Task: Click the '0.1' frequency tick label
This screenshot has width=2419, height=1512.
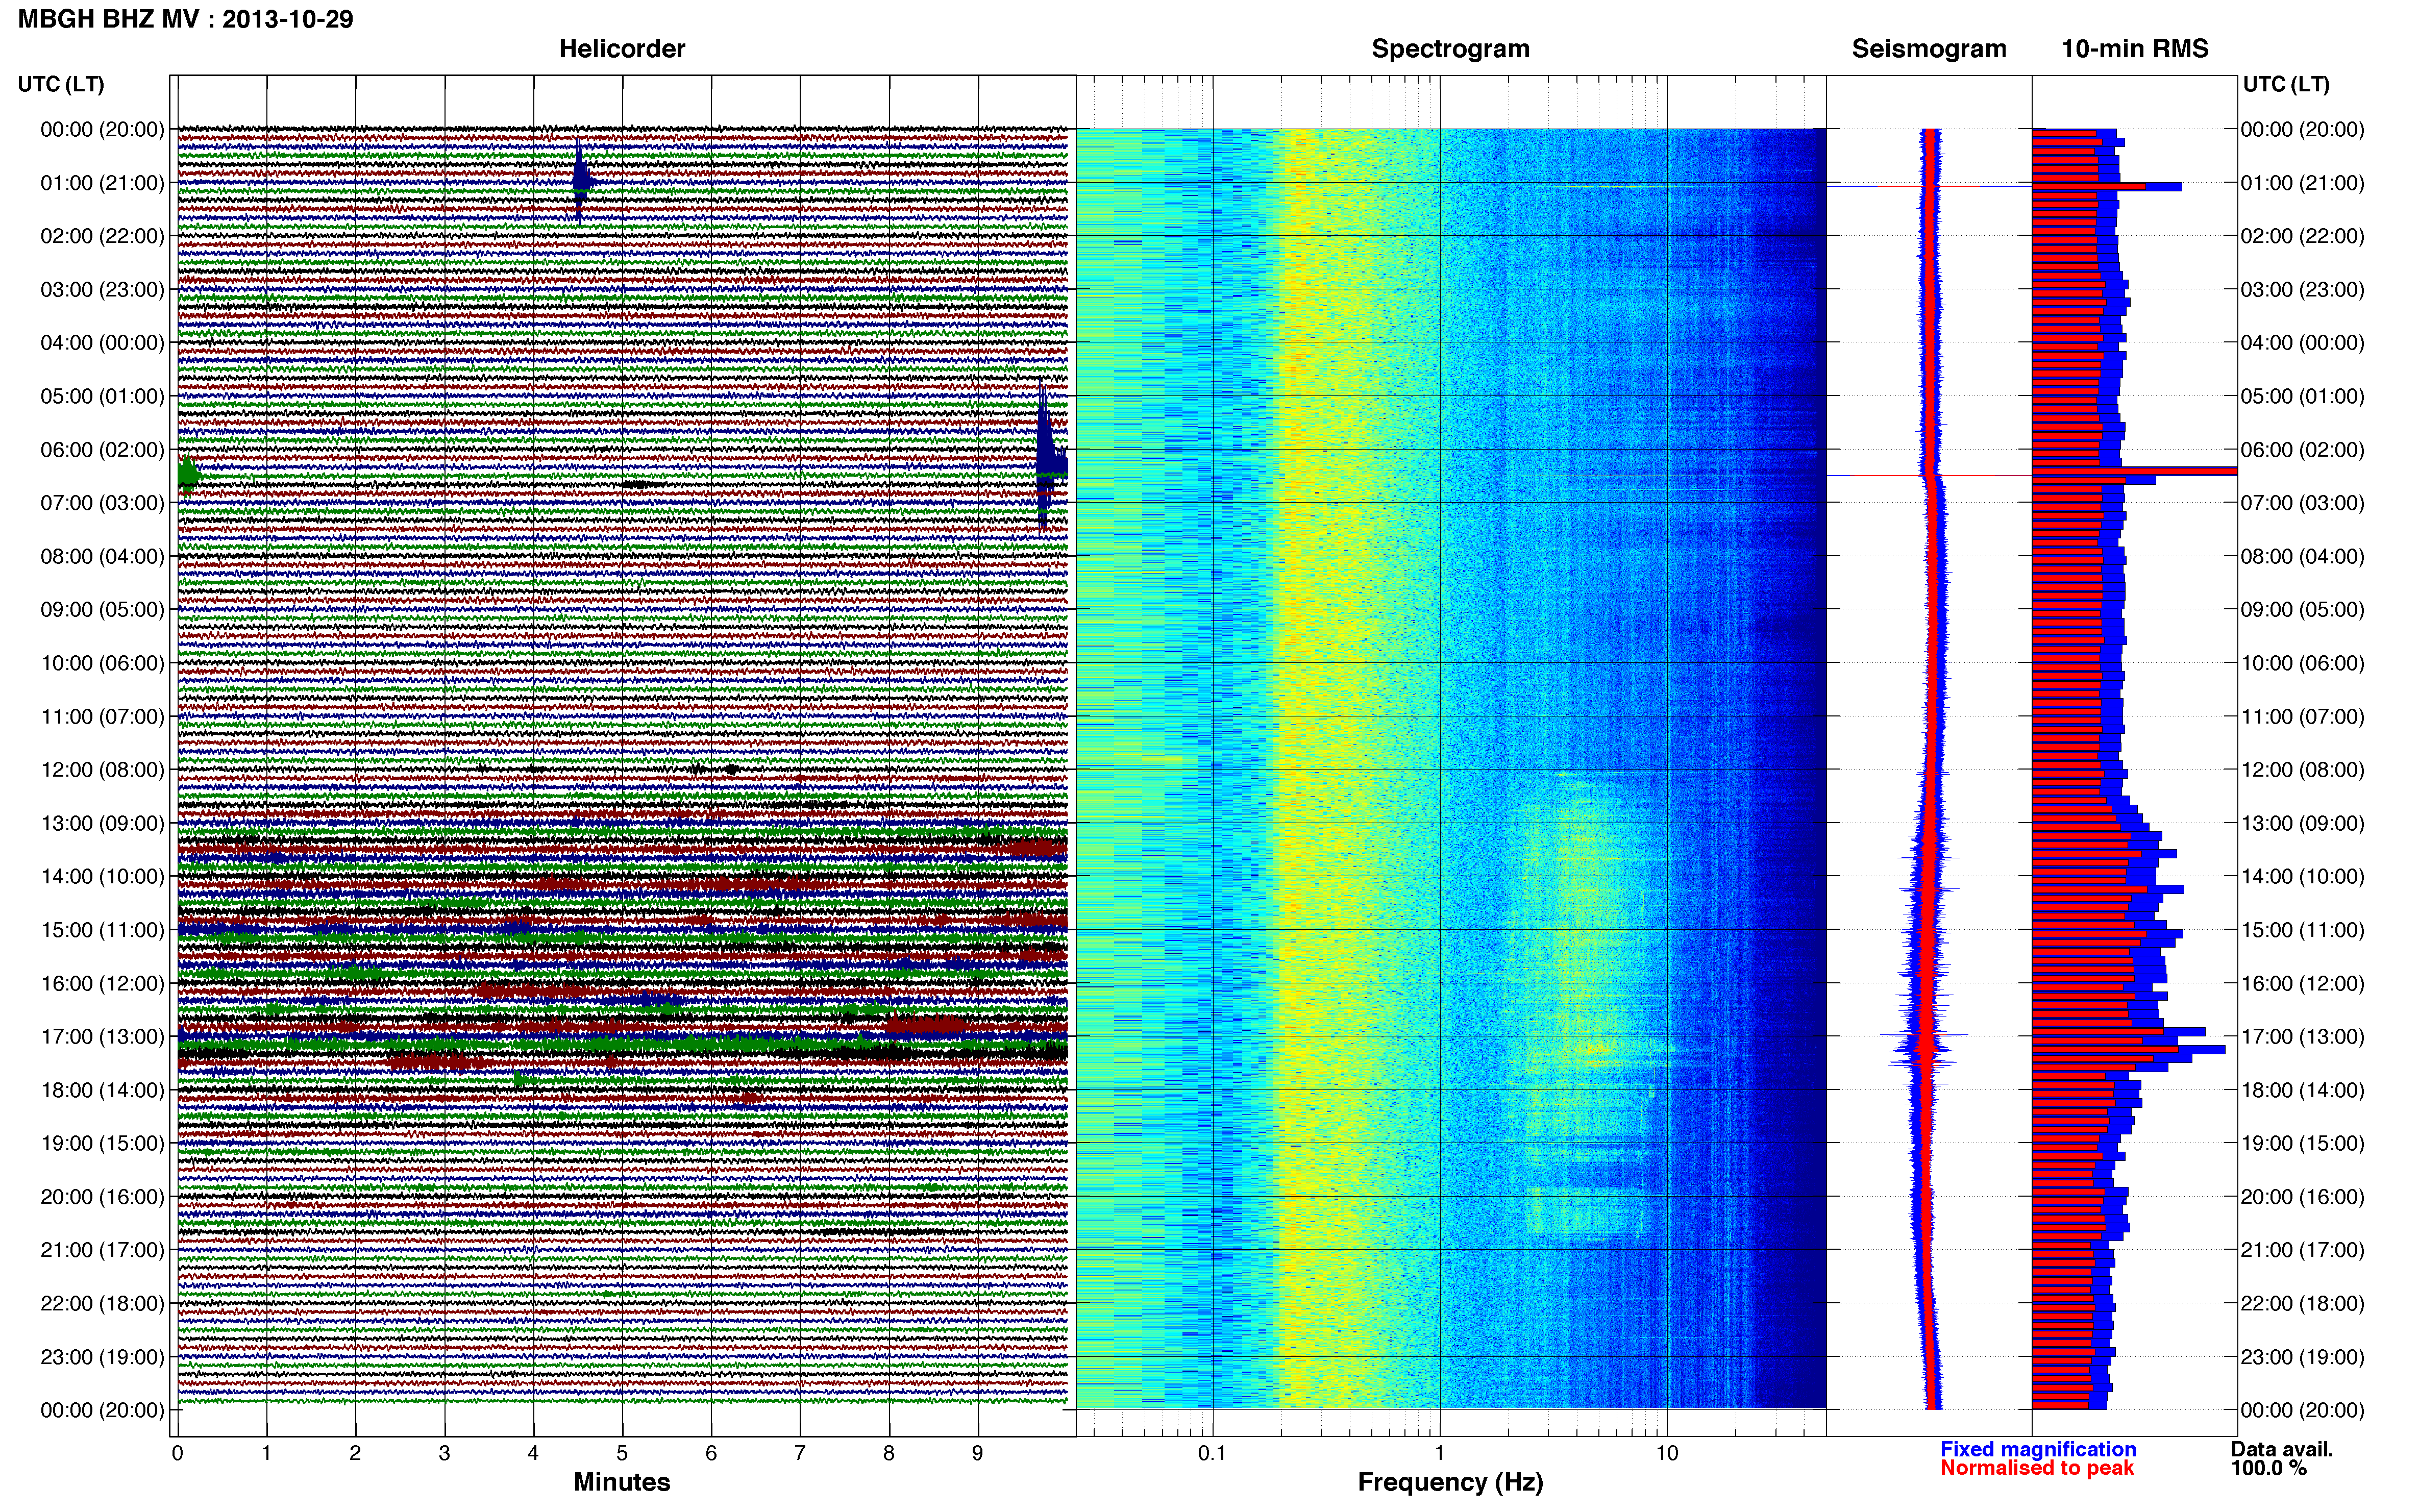Action: 1212,1453
